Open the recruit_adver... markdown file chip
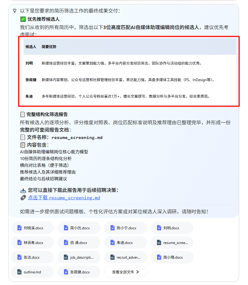Viewport: 248px width, 285px height. tap(125, 257)
